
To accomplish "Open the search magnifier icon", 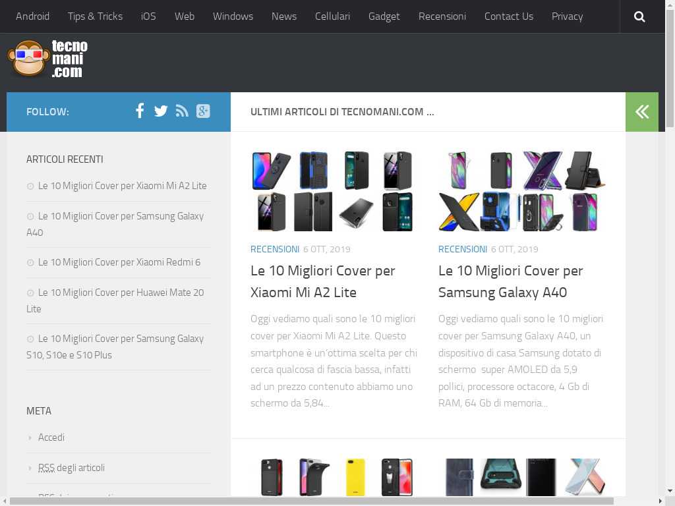I will tap(639, 16).
